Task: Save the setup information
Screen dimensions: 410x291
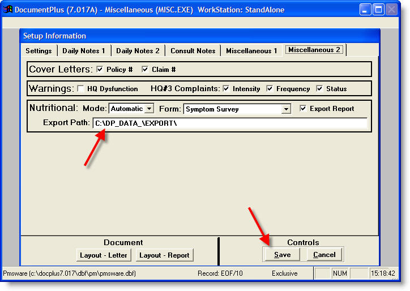Action: coord(283,255)
